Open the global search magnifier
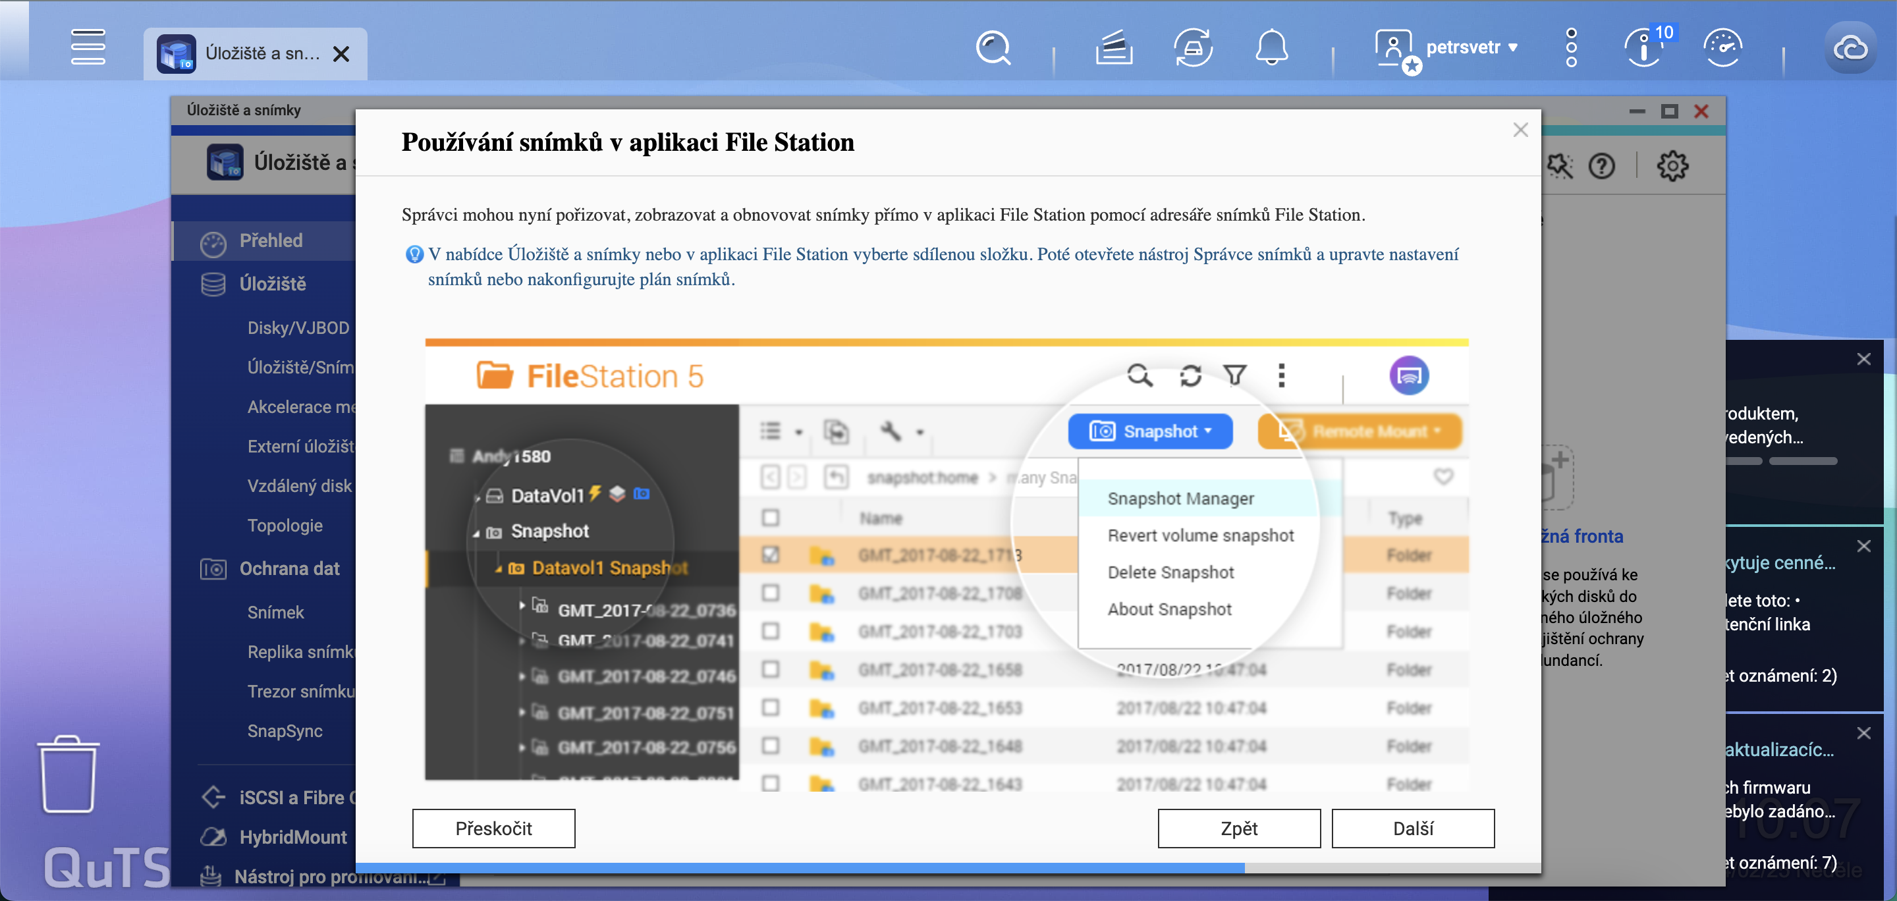 (x=993, y=47)
